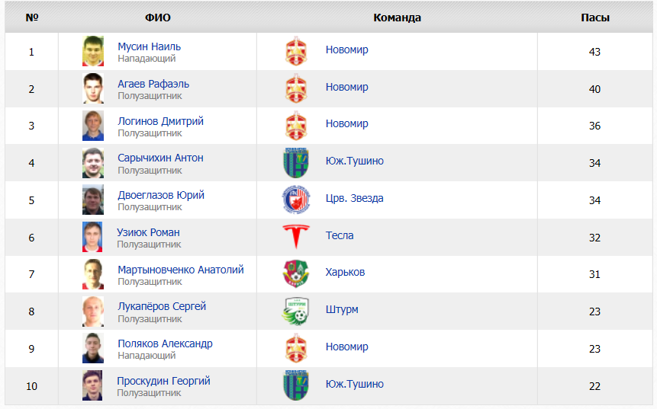Click photo of Лукапёров Сергей
657x409 pixels.
point(93,312)
